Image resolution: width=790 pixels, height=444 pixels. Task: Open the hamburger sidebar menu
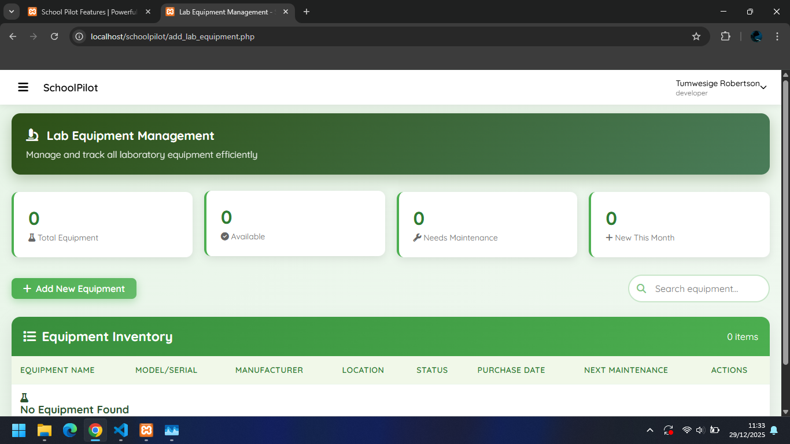tap(23, 87)
